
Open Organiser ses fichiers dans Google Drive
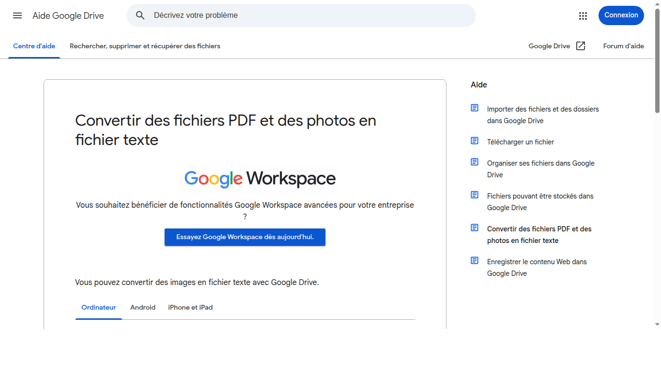(541, 169)
